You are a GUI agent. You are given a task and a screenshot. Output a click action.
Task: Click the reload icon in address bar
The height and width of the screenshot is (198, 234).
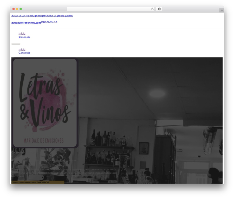coord(152,9)
